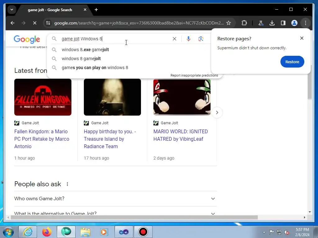
Task: Open MARIO WORLD: IGNITED HATRED link
Action: (x=180, y=135)
